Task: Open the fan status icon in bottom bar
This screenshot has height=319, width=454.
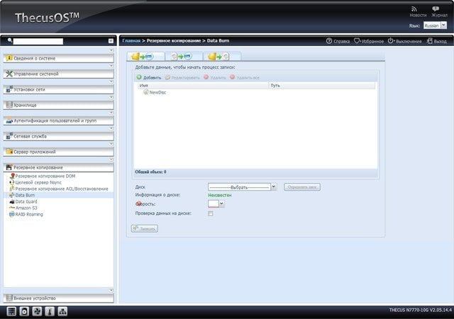Action: 37,311
